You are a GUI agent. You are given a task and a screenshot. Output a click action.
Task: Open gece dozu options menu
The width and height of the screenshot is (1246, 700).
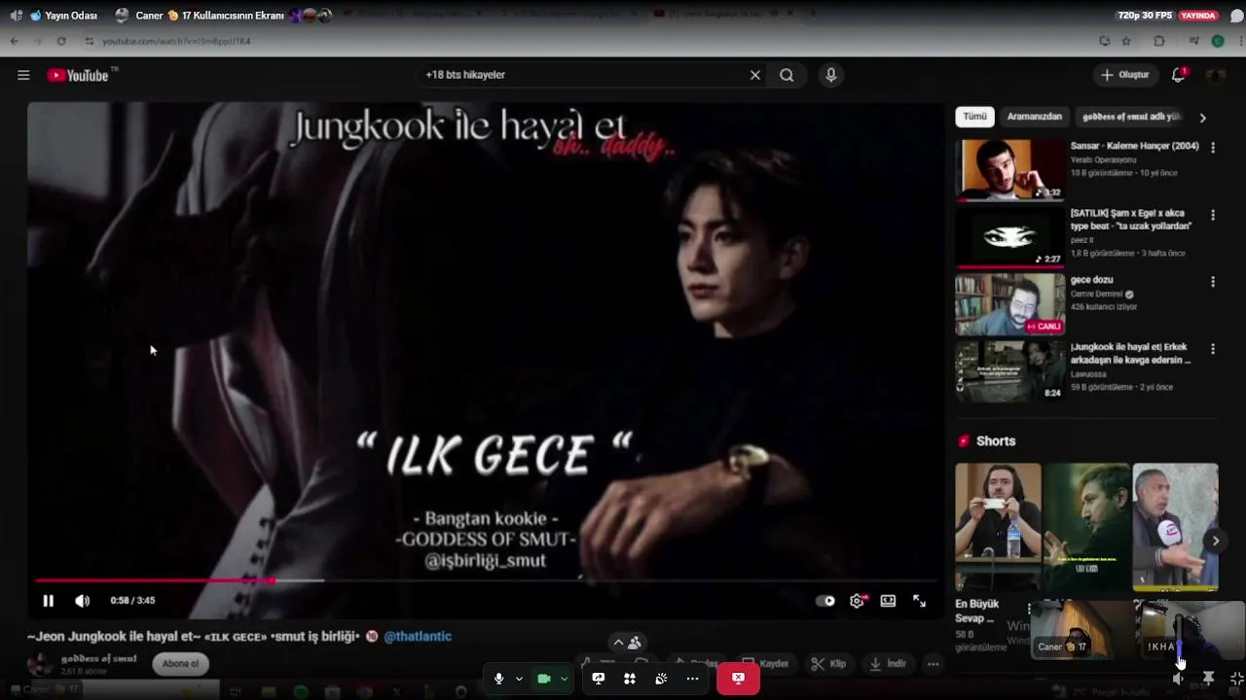click(x=1213, y=282)
